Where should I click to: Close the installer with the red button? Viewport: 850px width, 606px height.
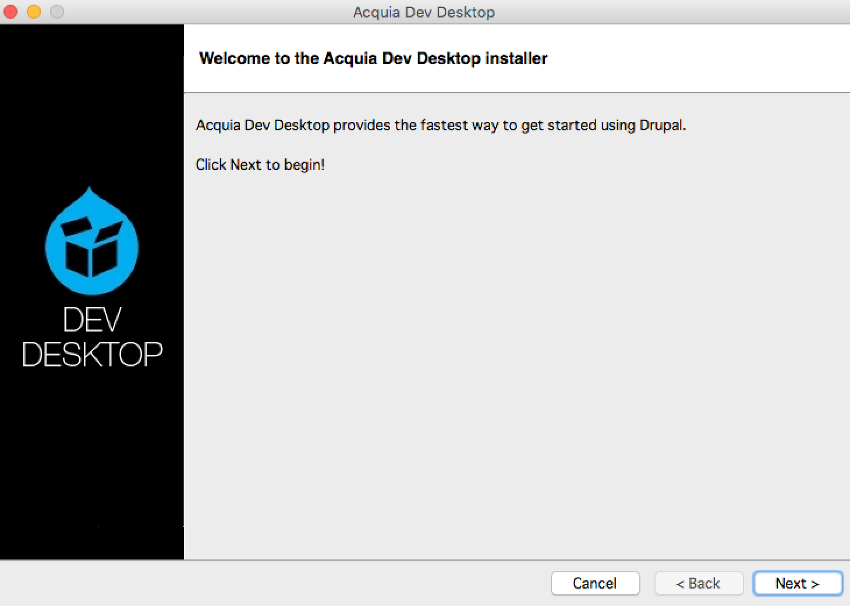pos(11,12)
